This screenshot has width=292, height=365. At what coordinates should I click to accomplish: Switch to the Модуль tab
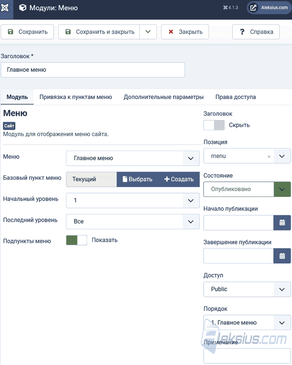[17, 97]
